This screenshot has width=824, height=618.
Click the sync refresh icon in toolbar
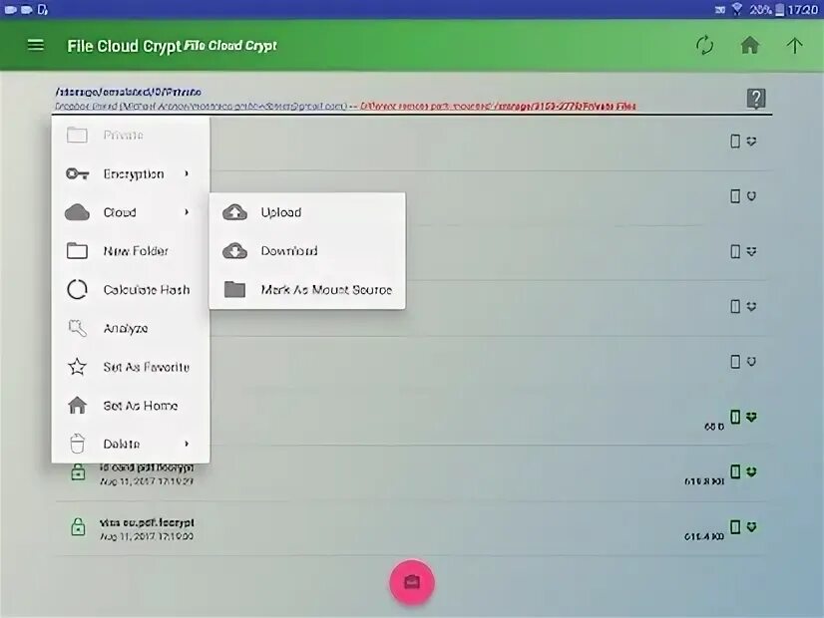point(704,46)
